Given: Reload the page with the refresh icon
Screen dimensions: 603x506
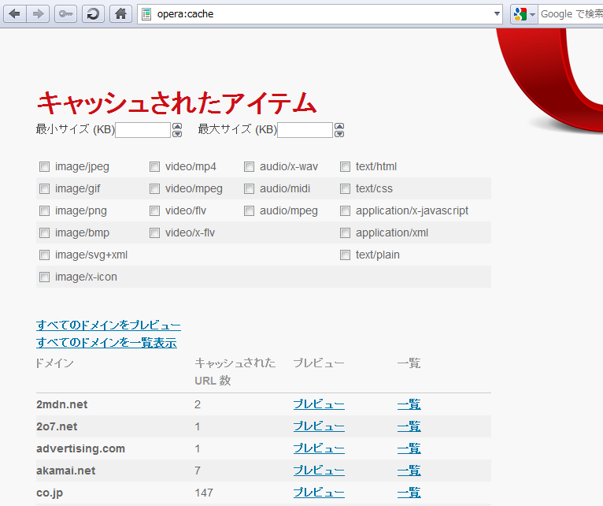Looking at the screenshot, I should click(93, 14).
